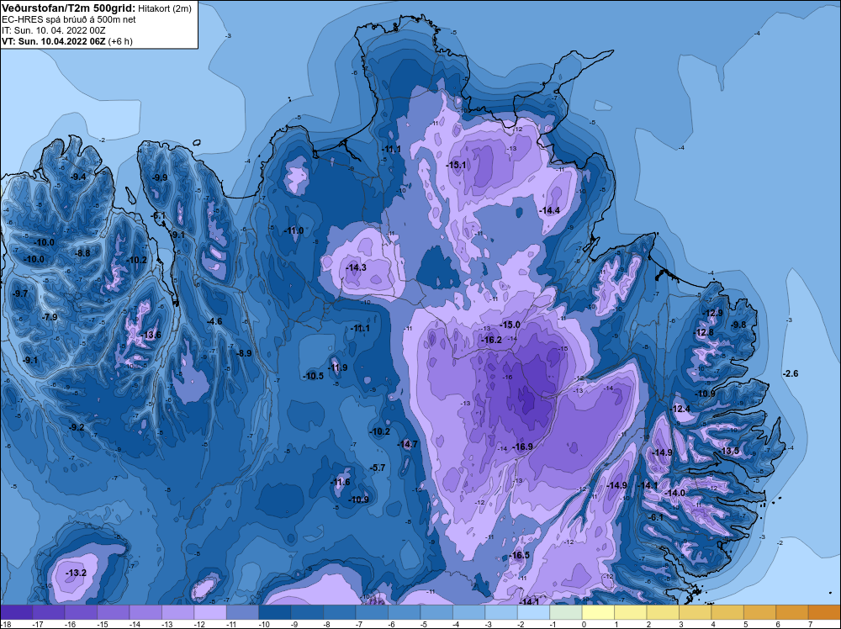Click the -16.9 temperature label
Image resolution: width=841 pixels, height=629 pixels.
522,447
